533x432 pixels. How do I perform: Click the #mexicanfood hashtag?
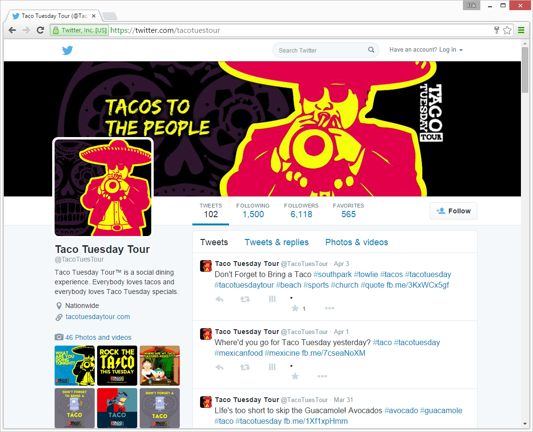(x=239, y=353)
